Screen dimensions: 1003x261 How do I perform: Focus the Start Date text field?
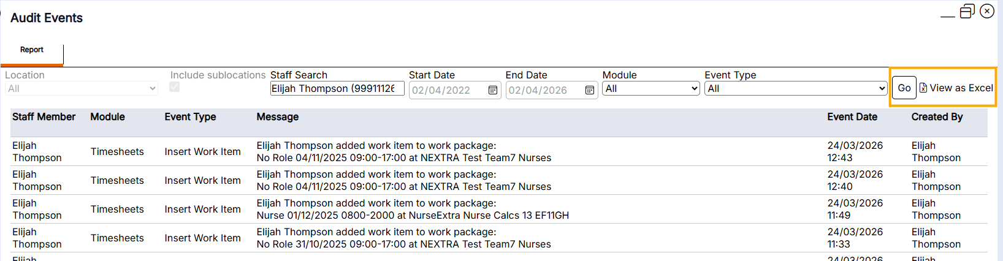448,90
